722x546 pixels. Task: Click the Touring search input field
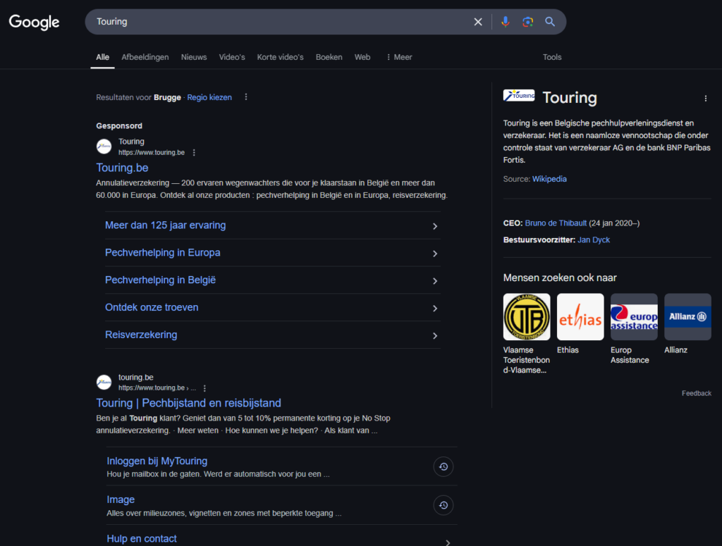click(x=281, y=22)
